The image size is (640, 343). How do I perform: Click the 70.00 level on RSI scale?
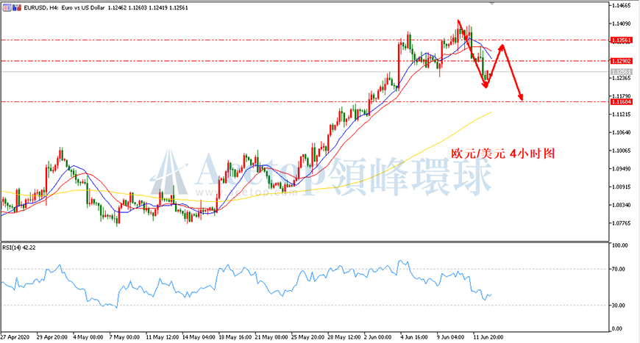pyautogui.click(x=619, y=270)
